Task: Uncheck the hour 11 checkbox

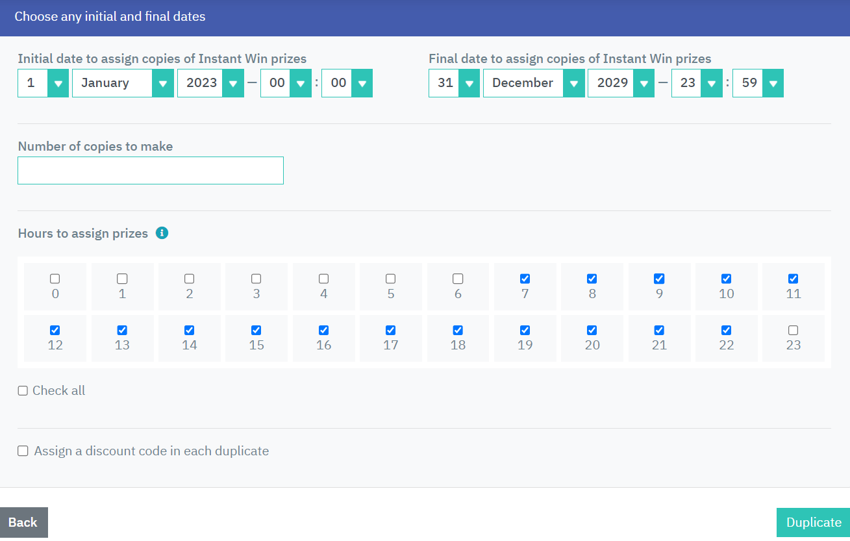Action: point(793,279)
